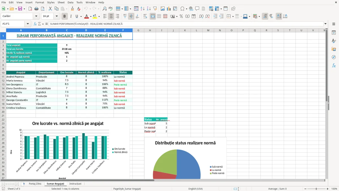The width and height of the screenshot is (339, 191).
Task: Click the formula input line
Action: pyautogui.click(x=186, y=24)
